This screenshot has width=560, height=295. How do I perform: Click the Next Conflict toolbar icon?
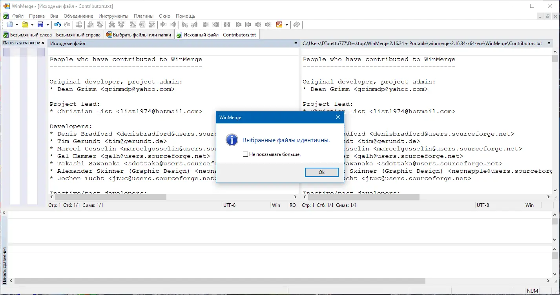coord(111,24)
